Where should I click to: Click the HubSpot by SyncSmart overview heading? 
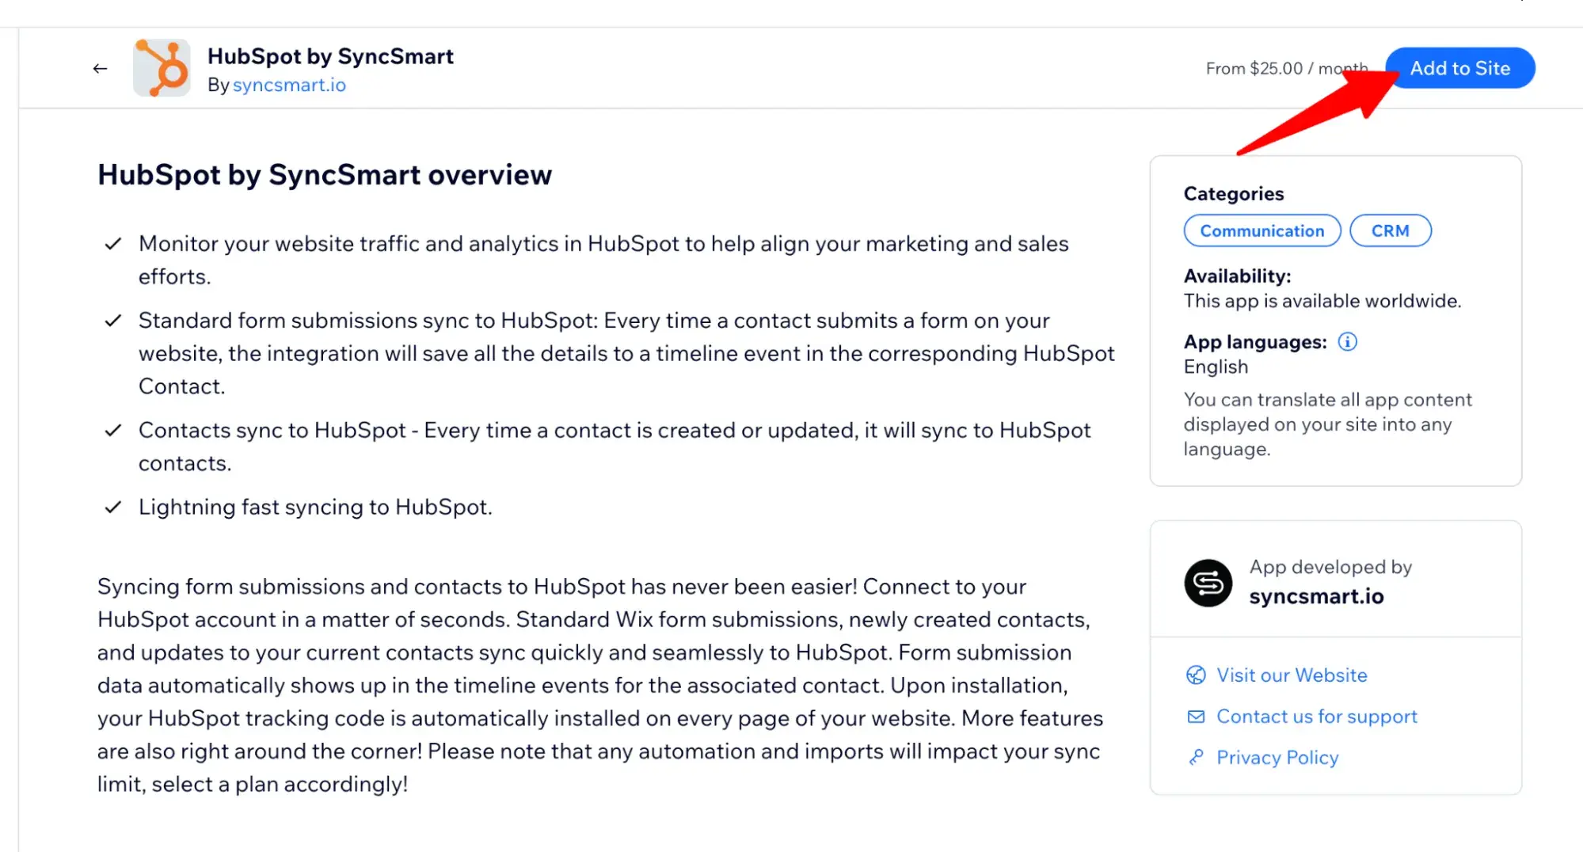coord(325,174)
